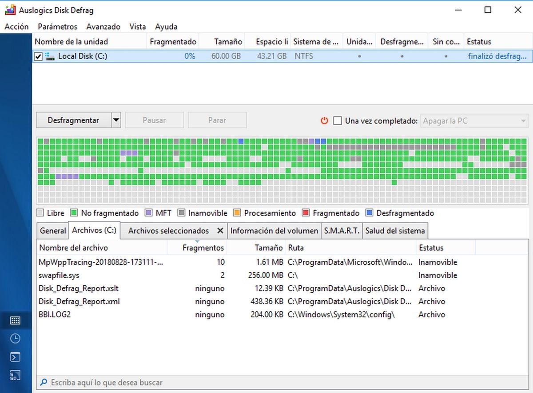Viewport: 533px width, 393px height.
Task: Close the Archivos seleccionados tab with X
Action: tap(220, 231)
